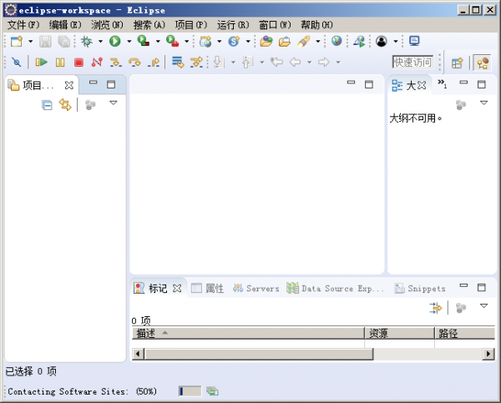Open Back history dropdown arrow
Image resolution: width=501 pixels, height=403 pixels.
coord(309,63)
